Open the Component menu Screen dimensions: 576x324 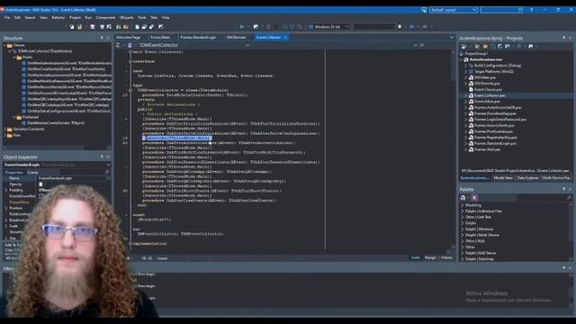tap(105, 18)
